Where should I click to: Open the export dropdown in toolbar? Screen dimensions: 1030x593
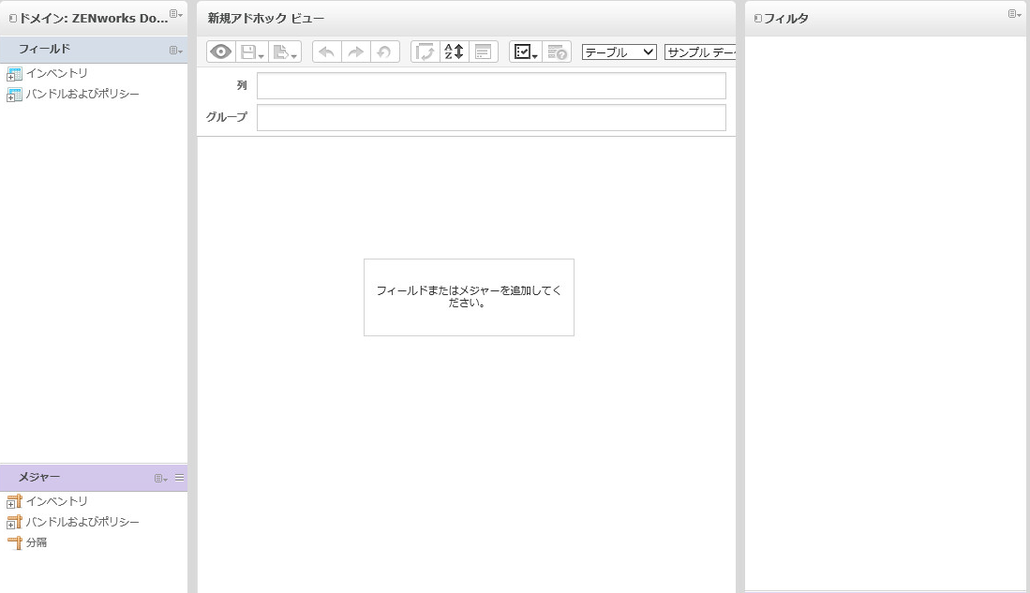tap(285, 52)
